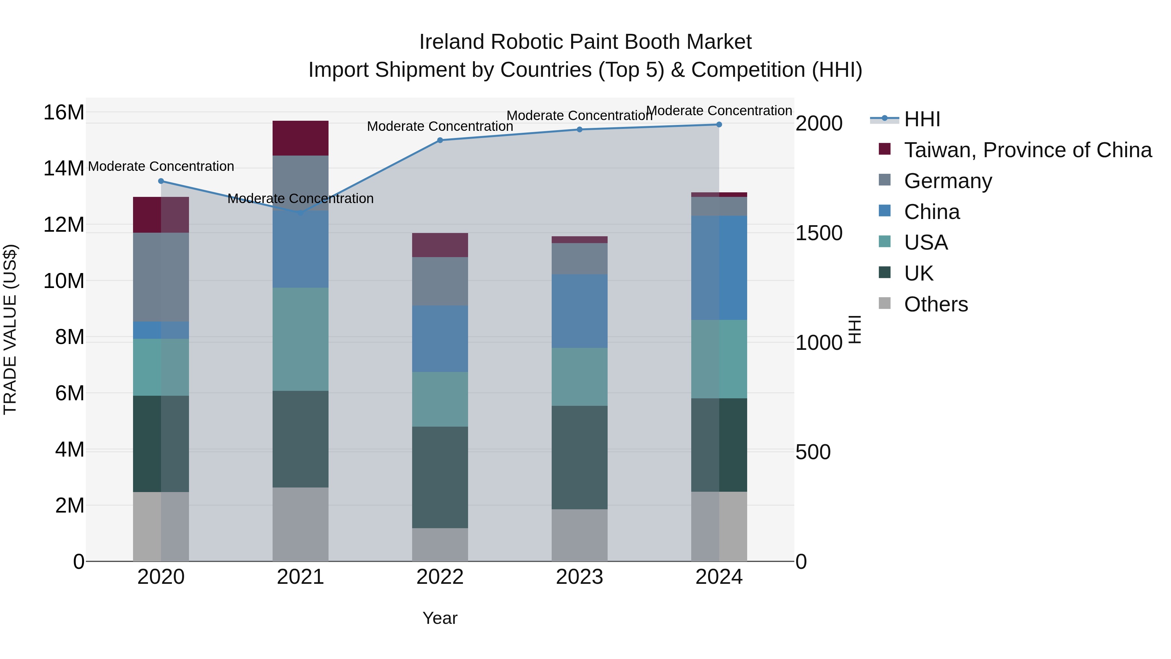This screenshot has height=659, width=1171.
Task: Click the 2024 Others bar segment
Action: [719, 527]
